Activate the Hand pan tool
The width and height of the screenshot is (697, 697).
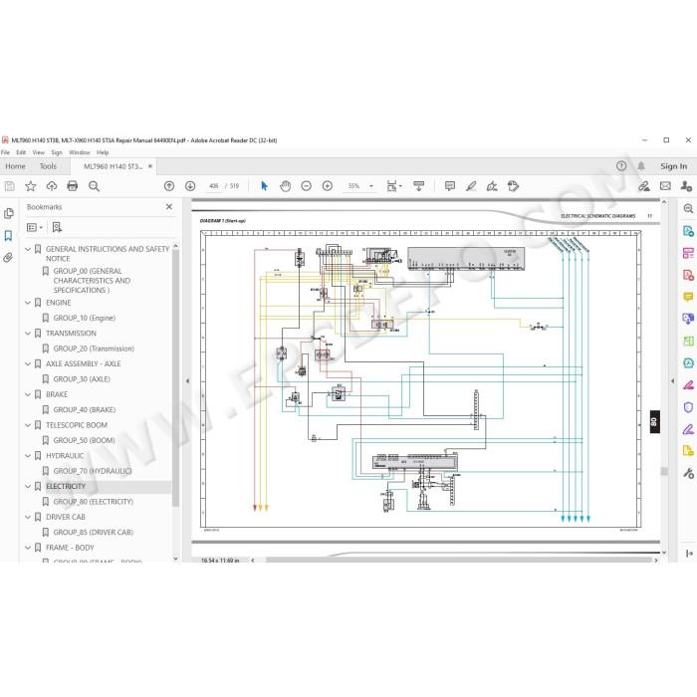[x=285, y=186]
